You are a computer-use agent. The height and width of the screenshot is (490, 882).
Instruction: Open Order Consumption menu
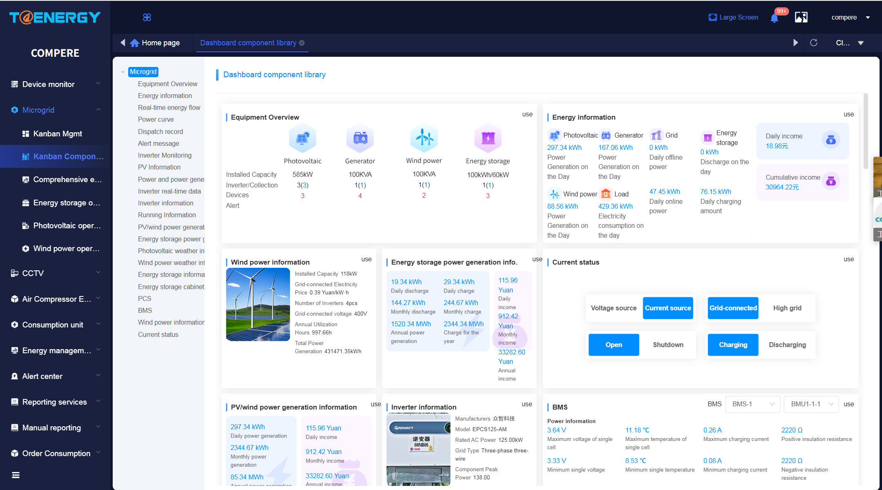[55, 453]
